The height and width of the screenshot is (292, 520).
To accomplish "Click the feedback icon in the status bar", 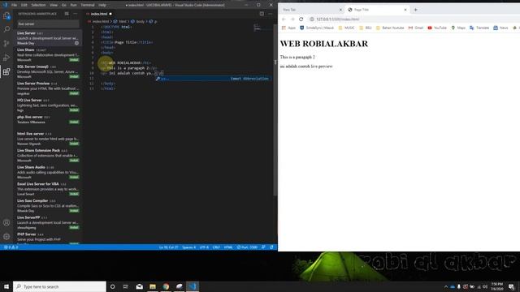I will click(263, 247).
